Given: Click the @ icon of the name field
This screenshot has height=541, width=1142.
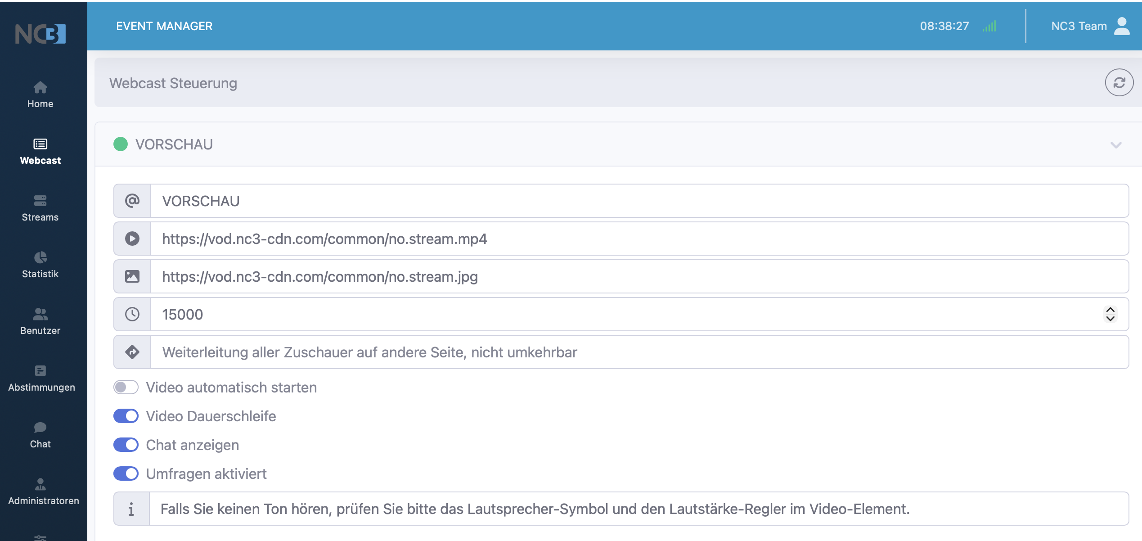Looking at the screenshot, I should point(132,201).
